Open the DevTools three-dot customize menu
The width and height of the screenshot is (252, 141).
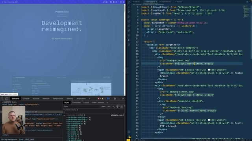pos(119,99)
